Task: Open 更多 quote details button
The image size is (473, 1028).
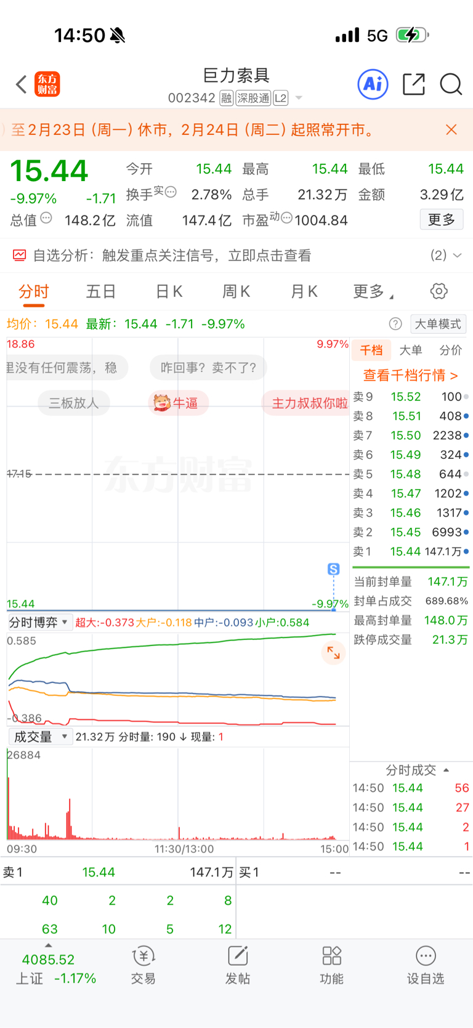Action: pos(442,220)
